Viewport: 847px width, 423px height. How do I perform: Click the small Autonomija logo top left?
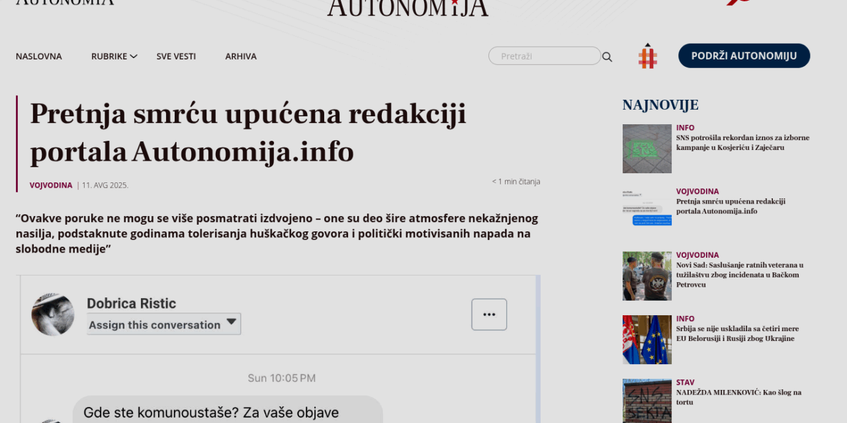[63, 3]
